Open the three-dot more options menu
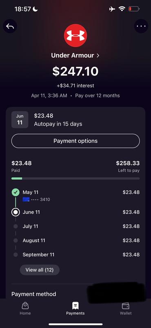151x328 pixels. click(141, 26)
